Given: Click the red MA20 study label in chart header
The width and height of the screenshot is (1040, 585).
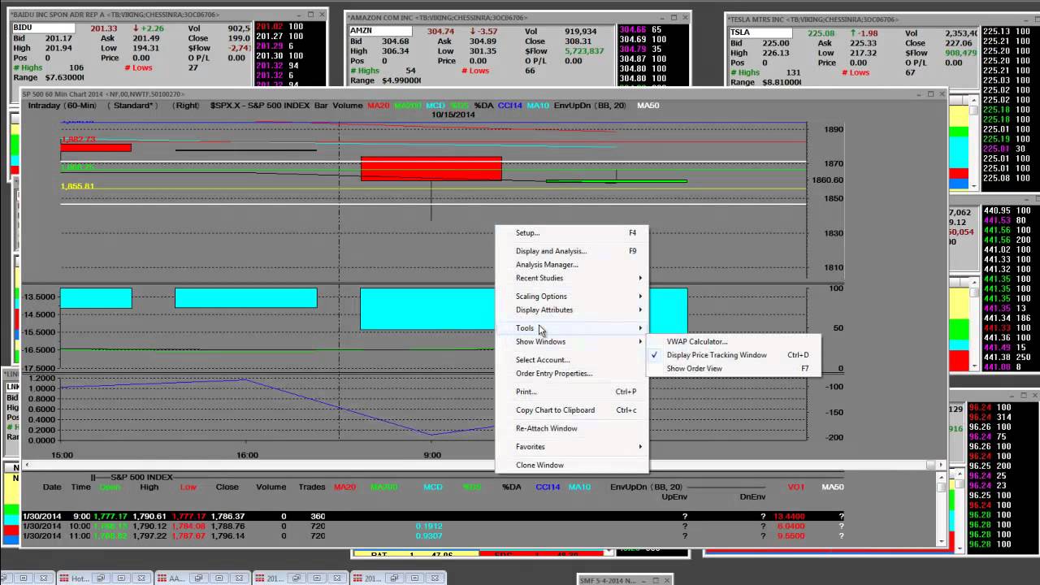Looking at the screenshot, I should point(378,106).
